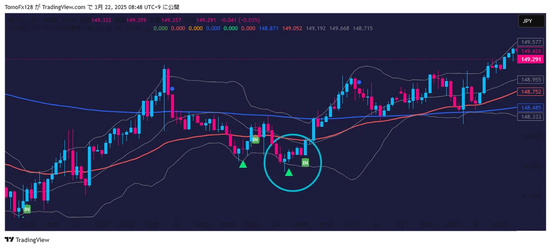The height and width of the screenshot is (248, 551).
Task: Click the current price label 149.291
Action: [x=531, y=59]
